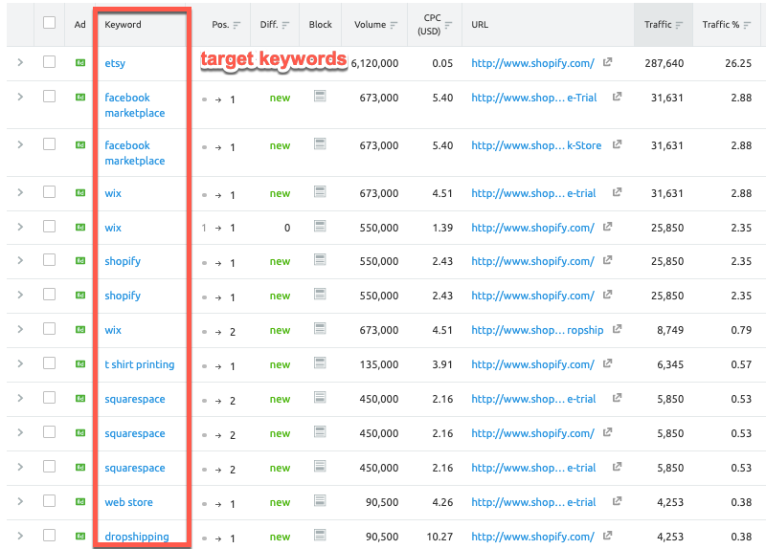
Task: Check the etsy row checkbox
Action: click(x=50, y=62)
